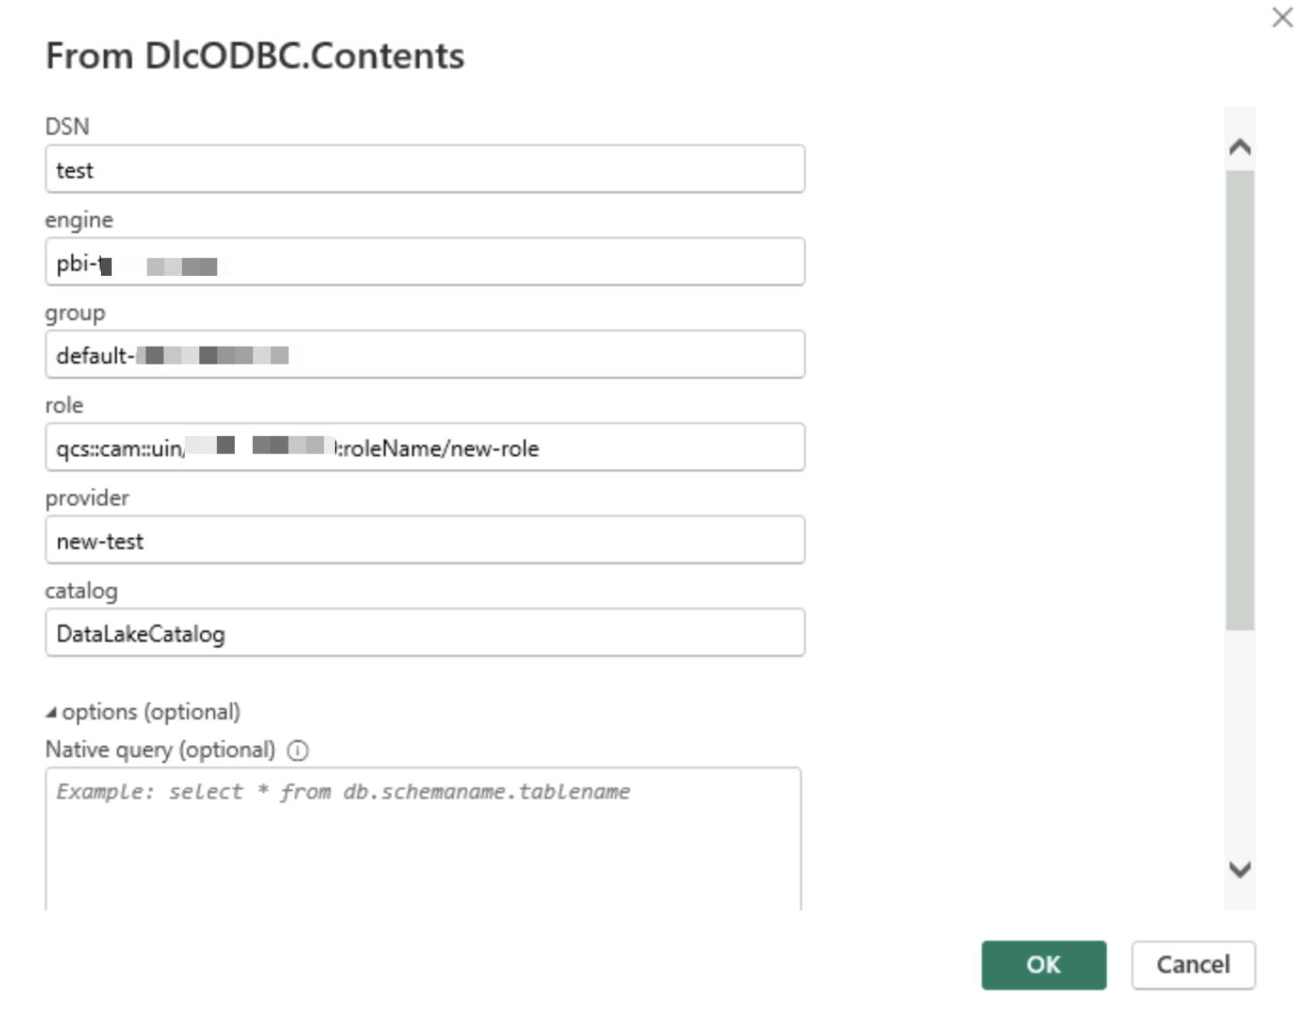Click the dialog title From DlcODBC.Contents
Screen dimensions: 1297x1011
click(x=255, y=56)
